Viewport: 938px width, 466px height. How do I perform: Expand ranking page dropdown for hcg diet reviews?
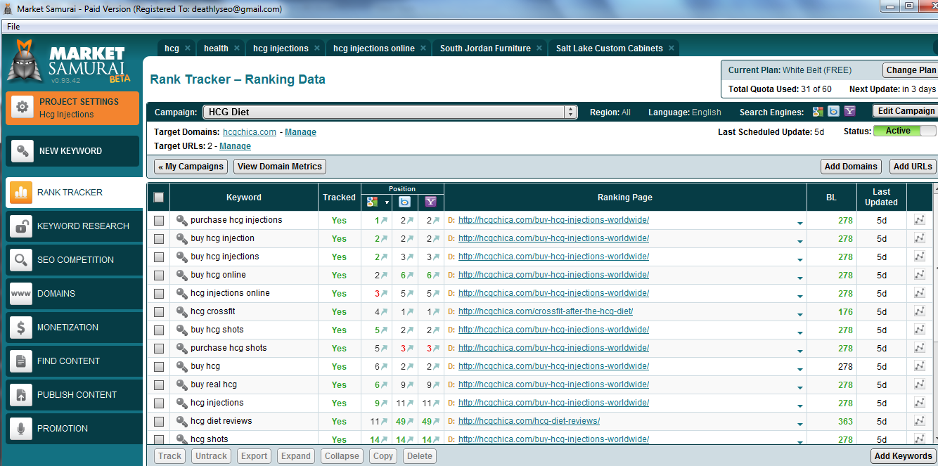pos(800,425)
